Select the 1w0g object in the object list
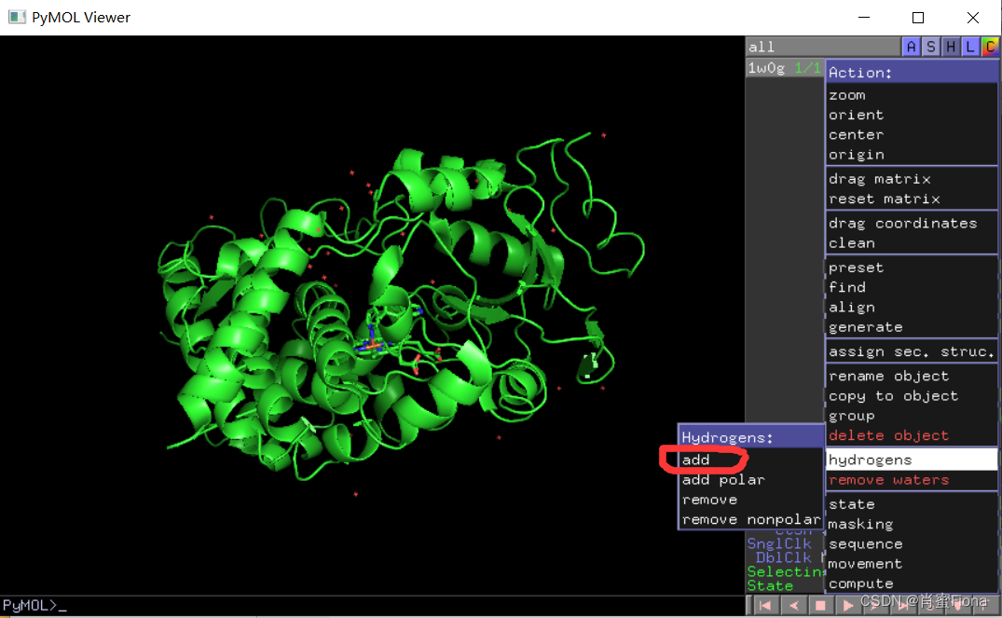This screenshot has width=1002, height=618. [785, 67]
